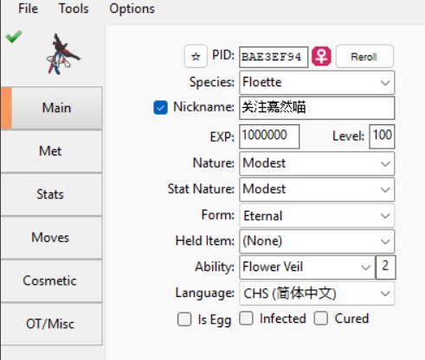Open the Nature dropdown

point(317,164)
